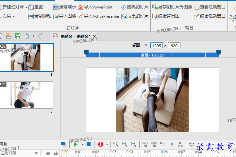
Task: Click the left responsive ruler handle
Action: pyautogui.click(x=86, y=53)
